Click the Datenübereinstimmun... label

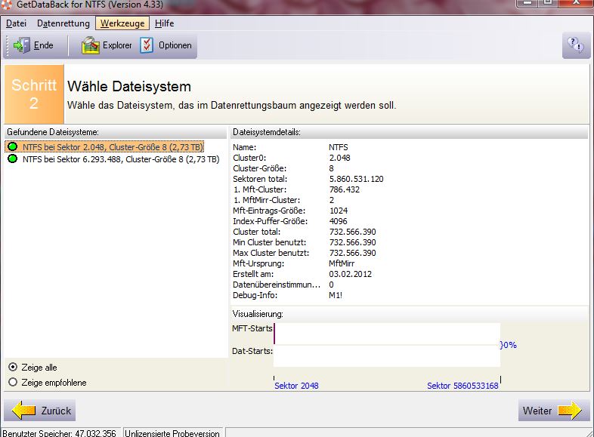(277, 285)
